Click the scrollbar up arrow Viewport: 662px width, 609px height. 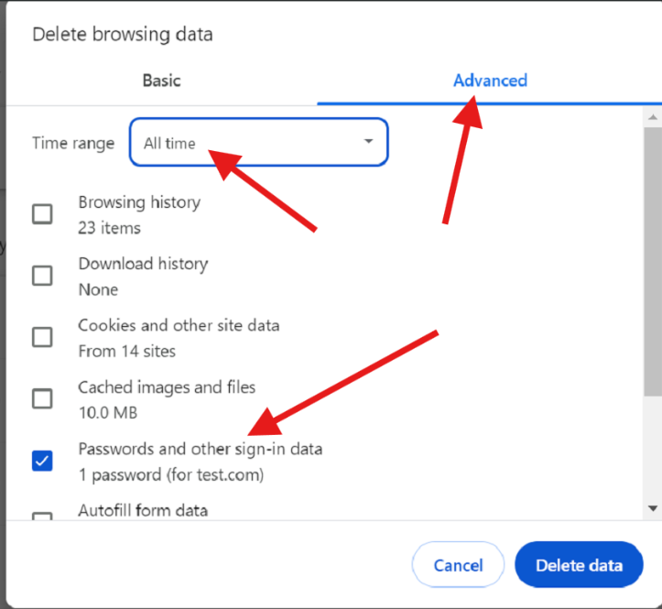[x=653, y=117]
